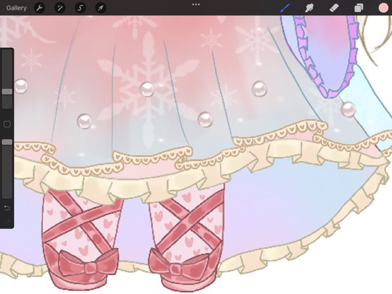Viewport: 392px width, 294px height.
Task: Undo the last stroke with sidebar arrow
Action: click(x=7, y=208)
